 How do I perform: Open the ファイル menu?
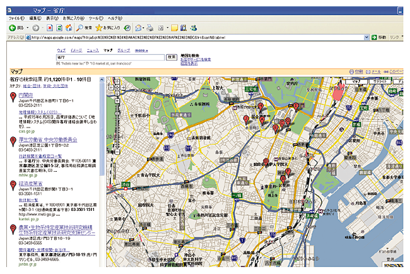[16, 18]
